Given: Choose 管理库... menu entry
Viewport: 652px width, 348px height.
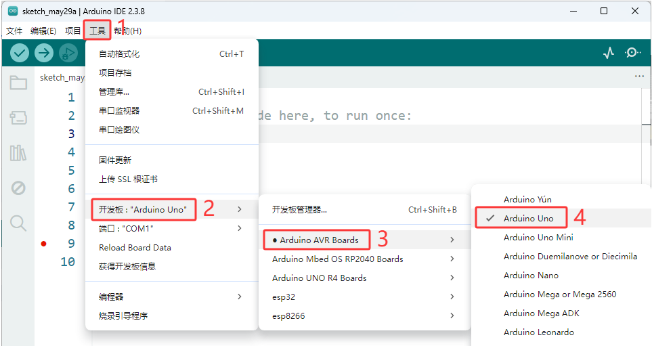Looking at the screenshot, I should coord(172,92).
